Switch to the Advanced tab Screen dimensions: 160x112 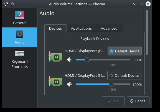pyautogui.click(x=109, y=28)
